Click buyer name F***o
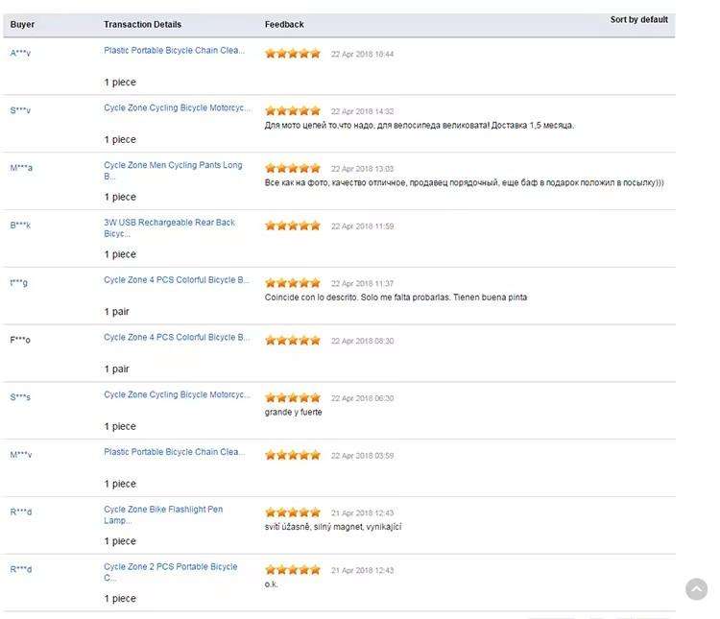 (x=20, y=341)
